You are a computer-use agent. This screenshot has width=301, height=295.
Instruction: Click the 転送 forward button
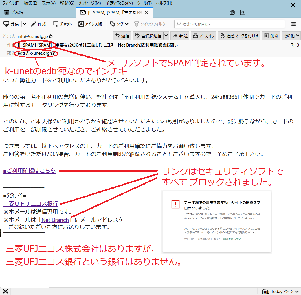(180, 36)
